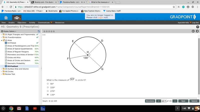Image resolution: width=200 pixels, height=112 pixels.
Task: Open the Communicate dropdown menu
Action: tap(45, 23)
